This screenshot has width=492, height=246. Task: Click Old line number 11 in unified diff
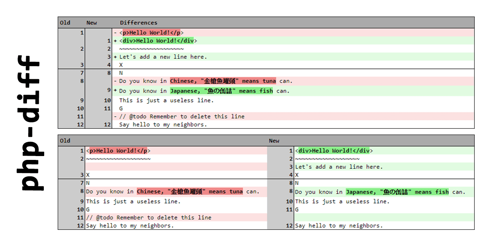point(80,116)
